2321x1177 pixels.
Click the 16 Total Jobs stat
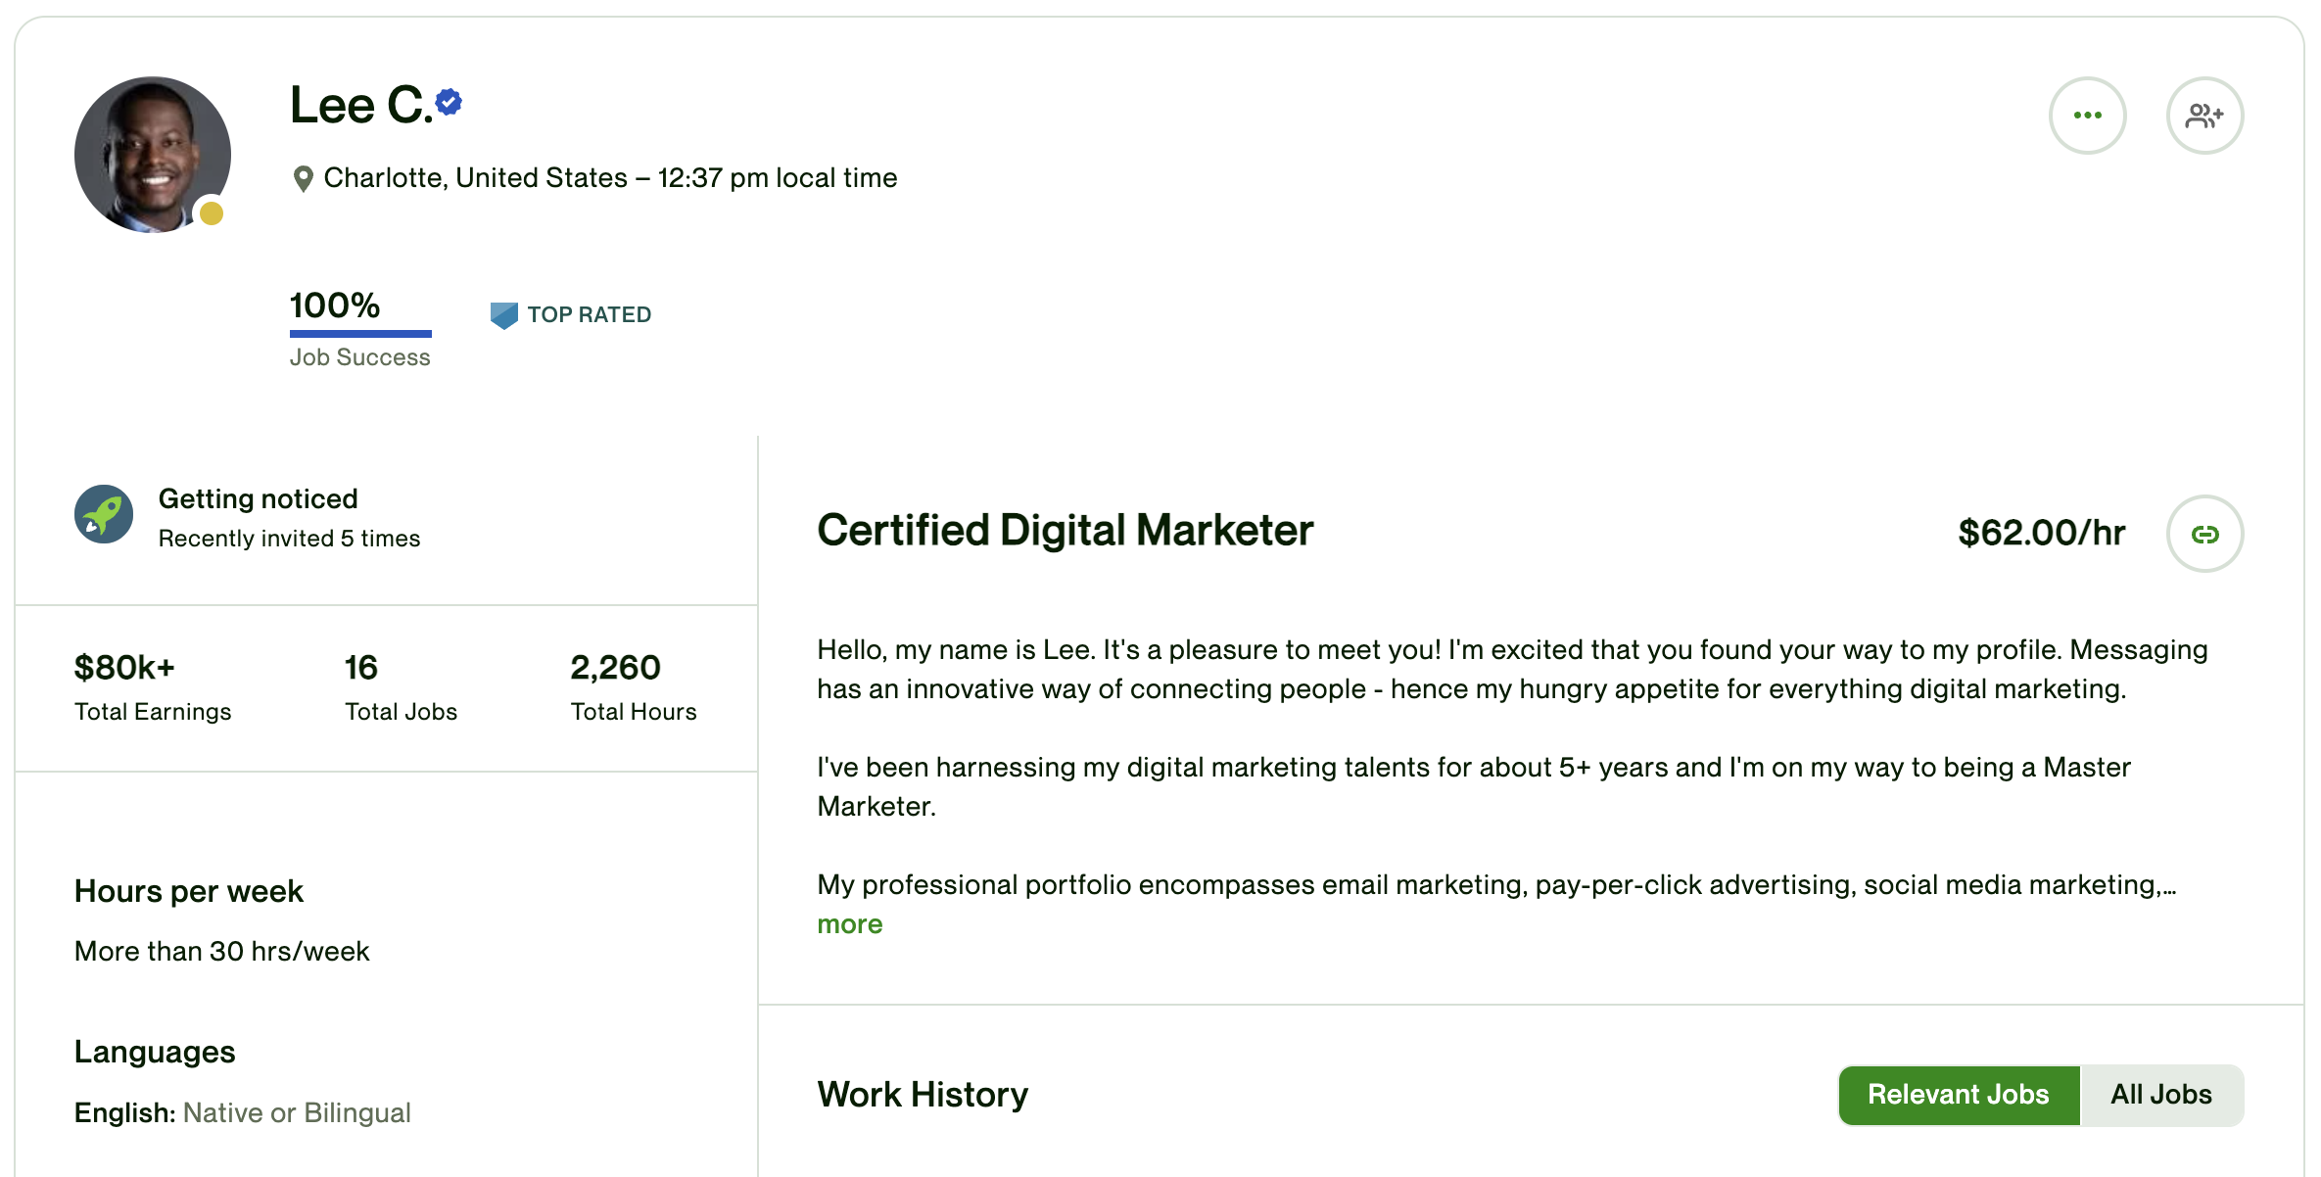(x=361, y=668)
